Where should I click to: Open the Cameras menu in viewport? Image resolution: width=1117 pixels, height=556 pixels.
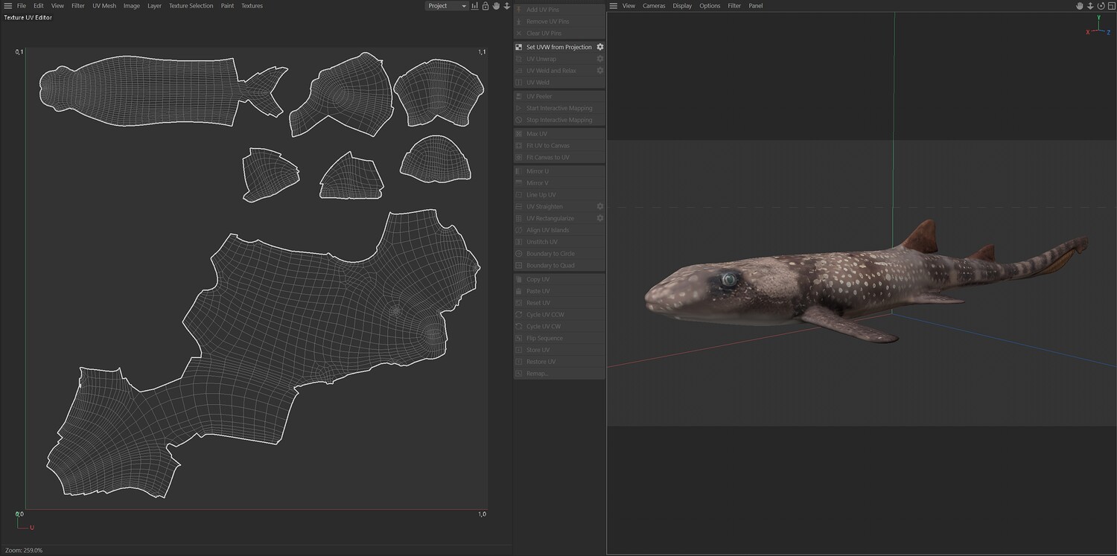(654, 6)
